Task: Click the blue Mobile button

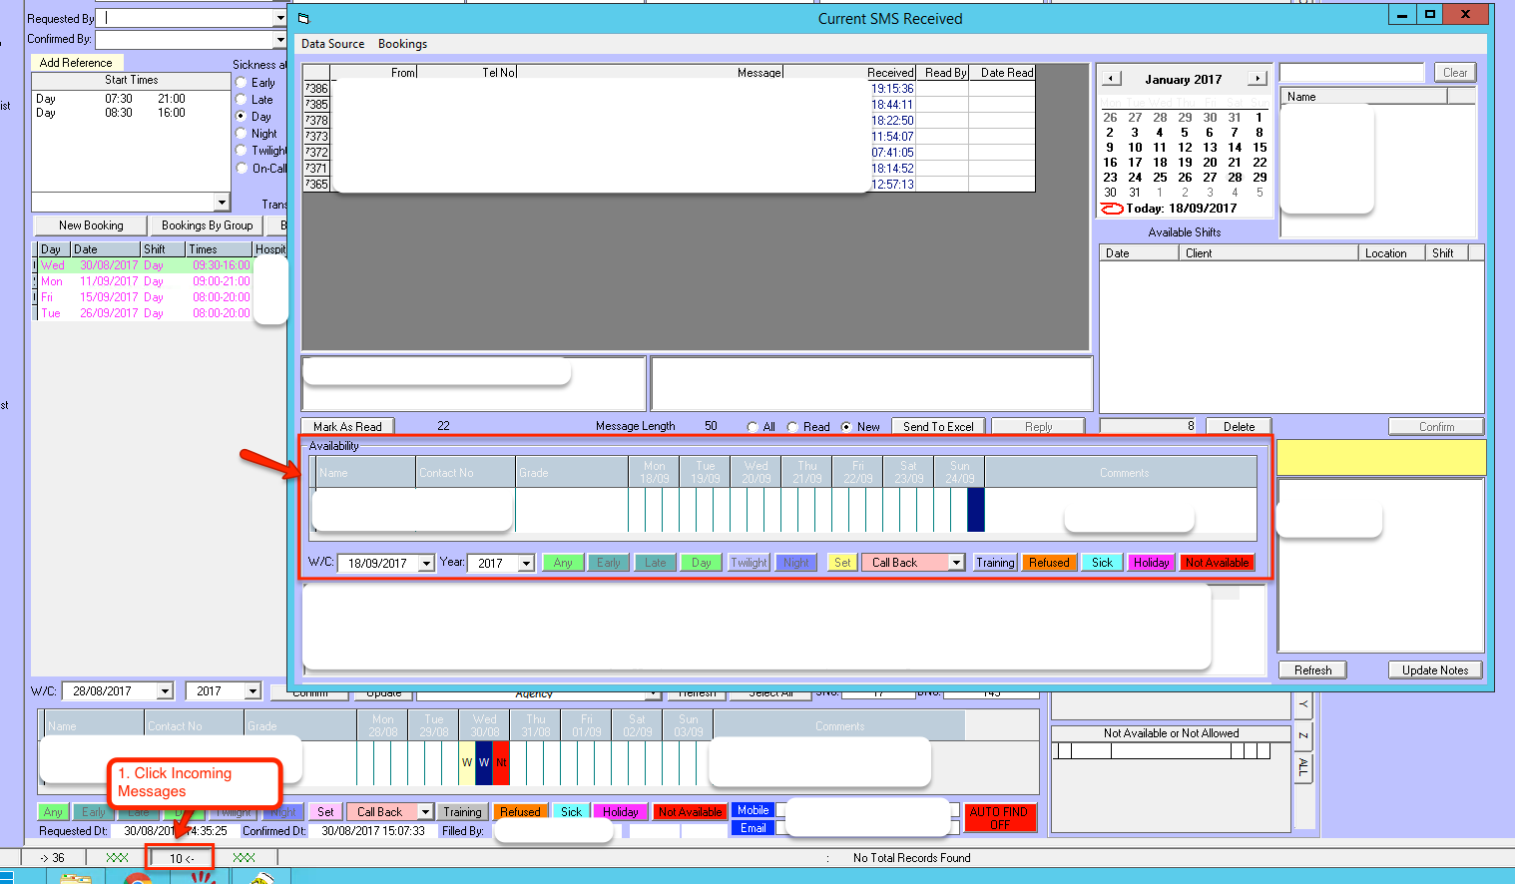Action: [754, 810]
